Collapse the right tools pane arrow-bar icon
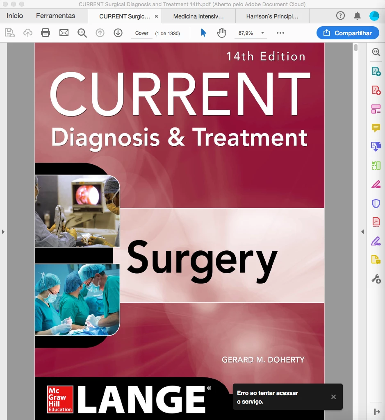The width and height of the screenshot is (385, 420). pyautogui.click(x=377, y=412)
